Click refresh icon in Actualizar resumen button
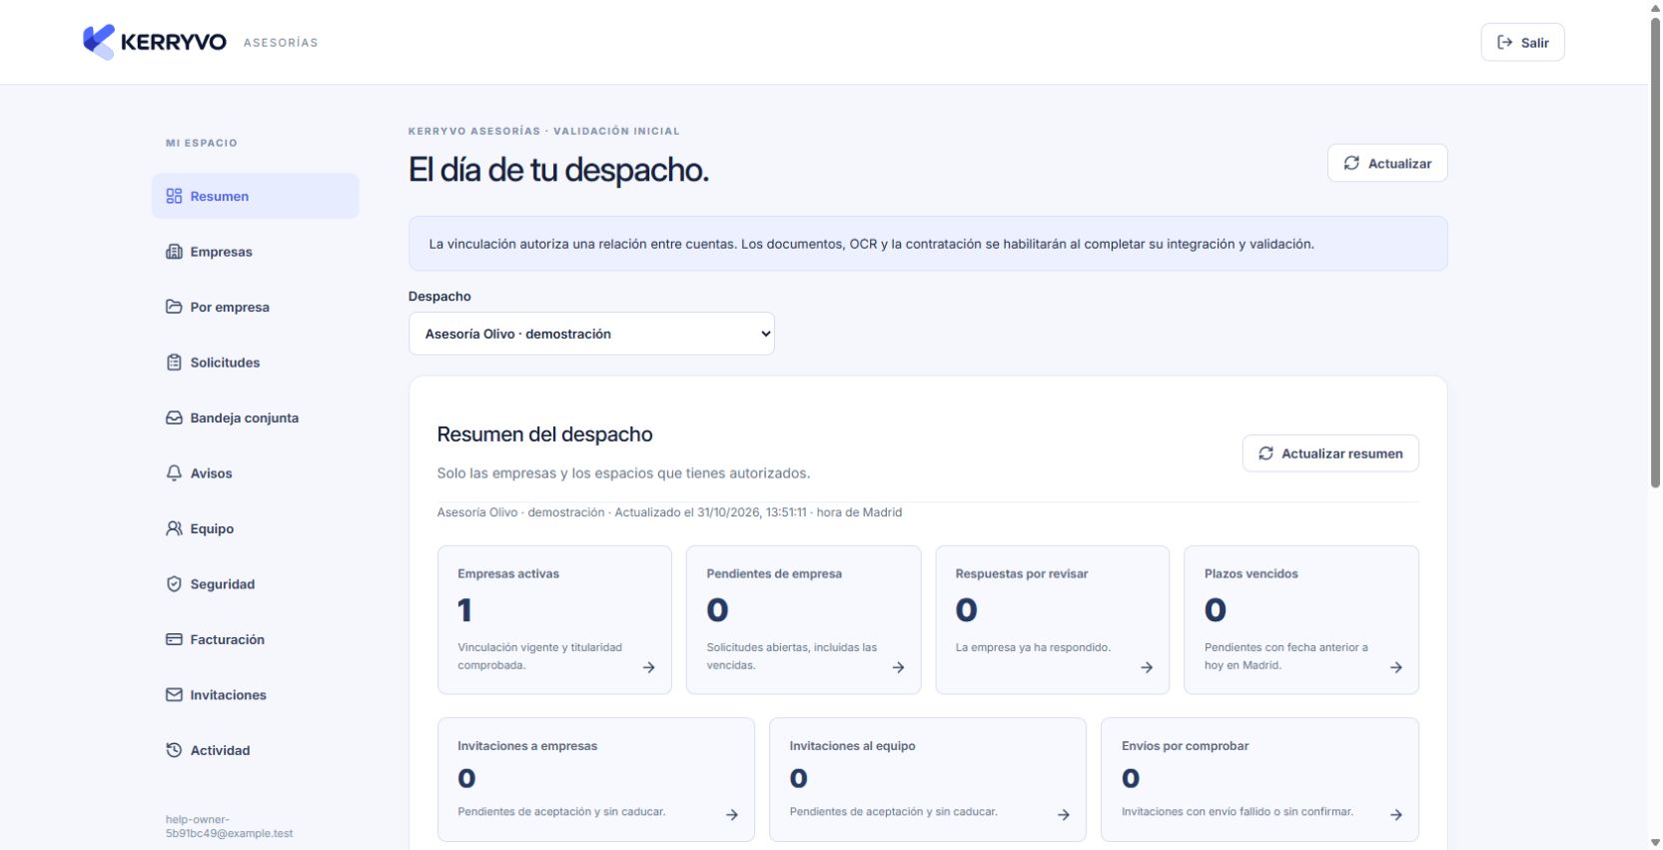Screen dimensions: 1663x850 [1265, 453]
